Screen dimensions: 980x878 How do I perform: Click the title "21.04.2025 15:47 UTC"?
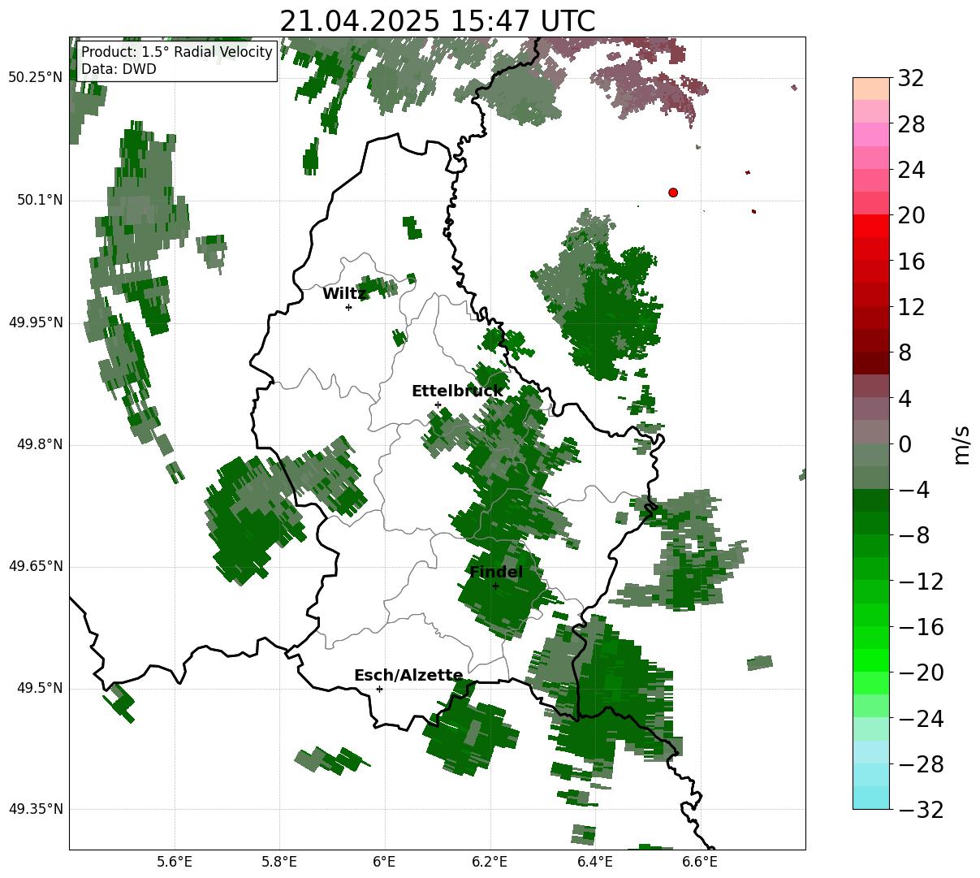coord(437,21)
